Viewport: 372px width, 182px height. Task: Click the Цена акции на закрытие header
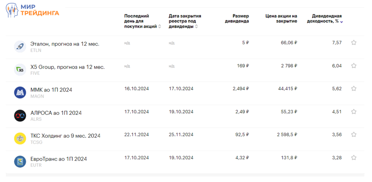(282, 19)
